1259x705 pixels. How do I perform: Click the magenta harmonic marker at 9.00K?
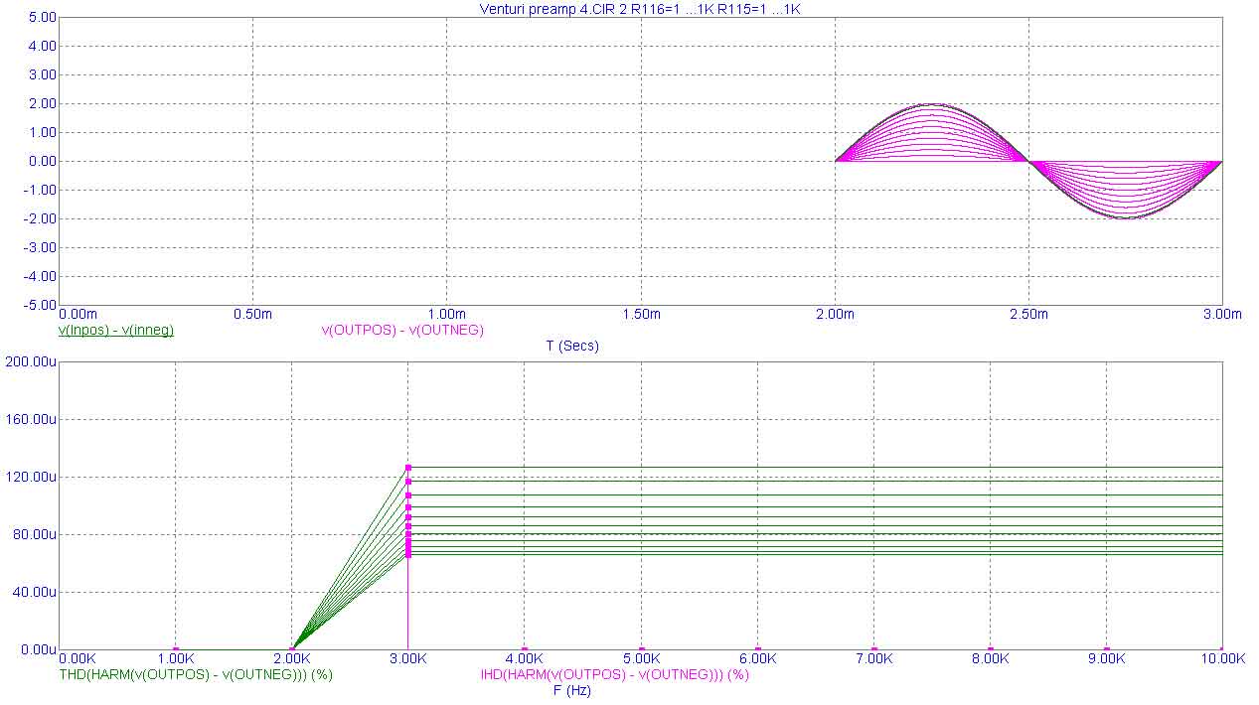[1106, 649]
